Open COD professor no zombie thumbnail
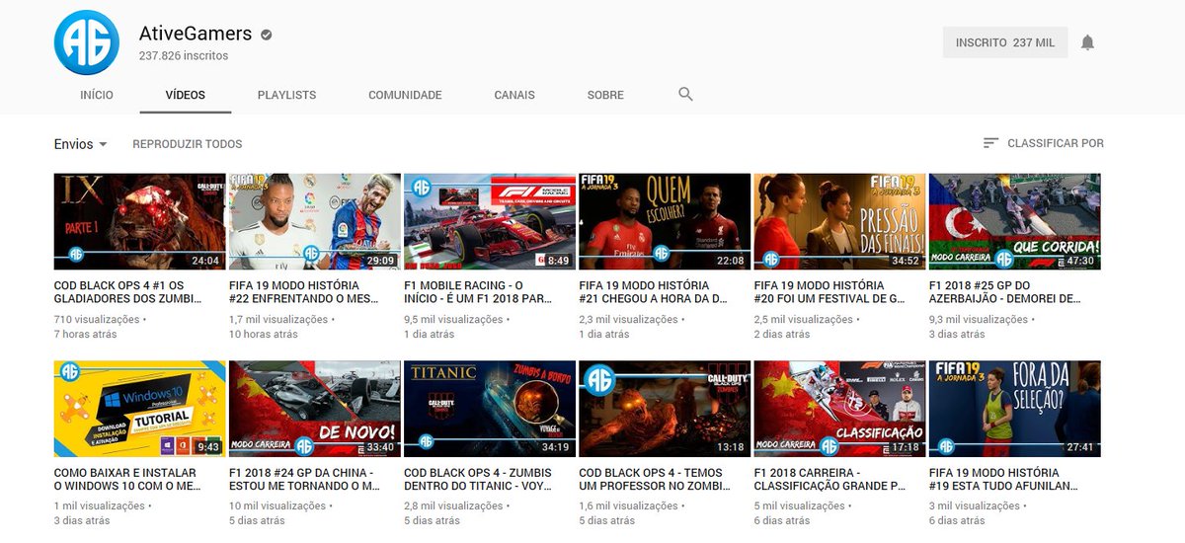Screen dimensions: 1185x543 click(x=665, y=409)
